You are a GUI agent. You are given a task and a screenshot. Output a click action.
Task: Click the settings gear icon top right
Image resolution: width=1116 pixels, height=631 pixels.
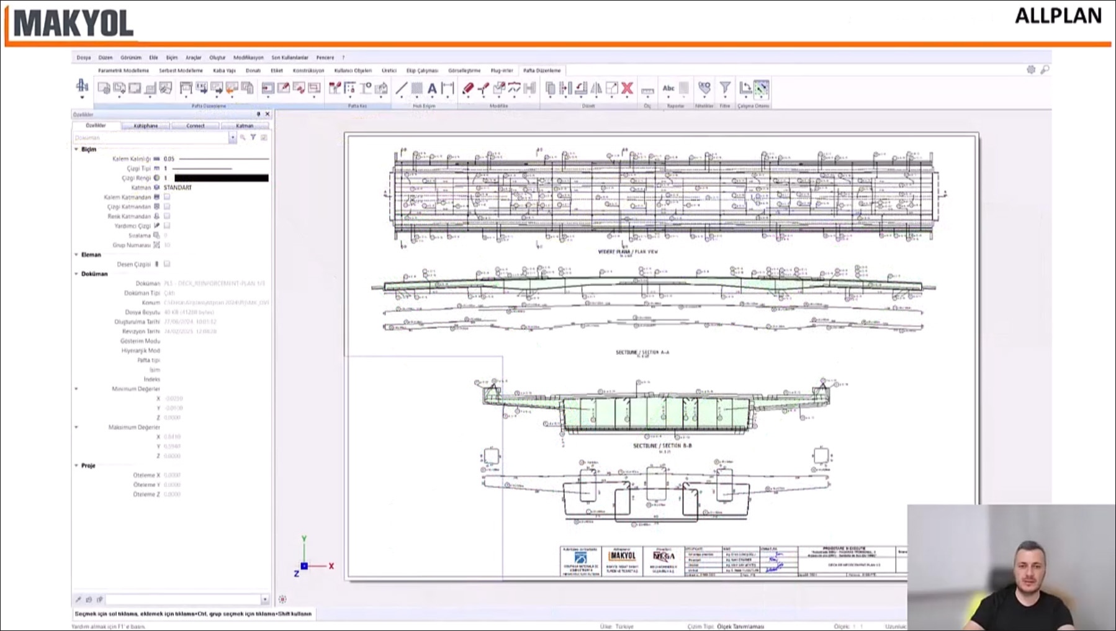pos(1031,69)
